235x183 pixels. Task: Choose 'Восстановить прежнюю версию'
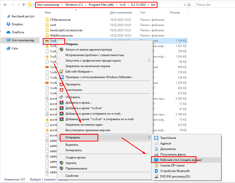[88, 130]
